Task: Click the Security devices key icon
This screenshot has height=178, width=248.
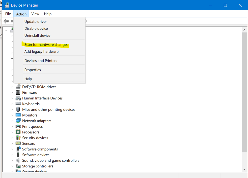Action: [18, 138]
